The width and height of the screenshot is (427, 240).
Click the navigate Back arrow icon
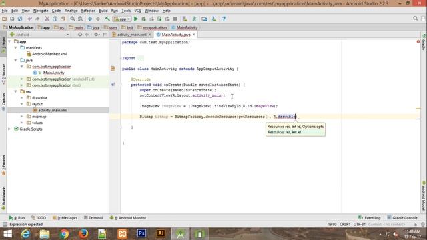click(90, 19)
